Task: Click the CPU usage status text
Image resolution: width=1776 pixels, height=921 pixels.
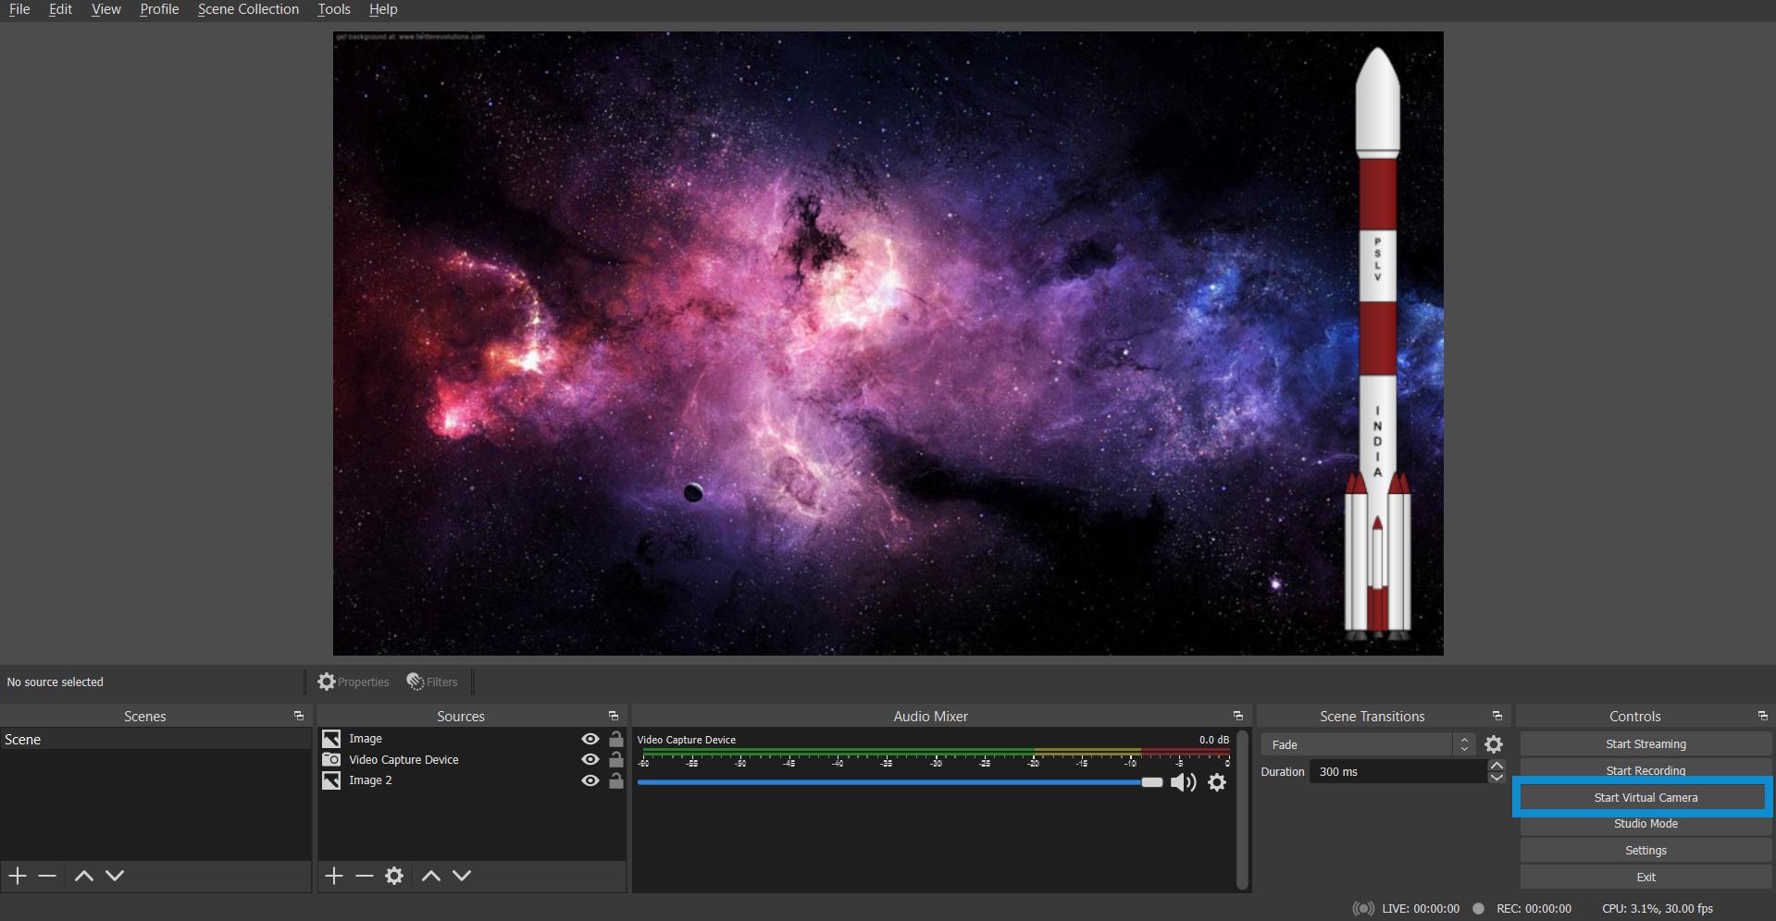Action: click(1658, 908)
